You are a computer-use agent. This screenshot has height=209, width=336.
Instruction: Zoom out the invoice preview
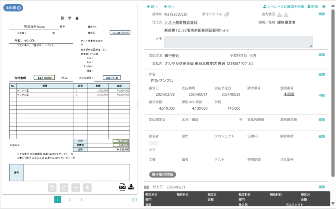76,188
